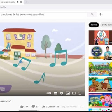The width and height of the screenshot is (112, 112).
Task: Select the Todos filter chip
Action: [x=94, y=25]
